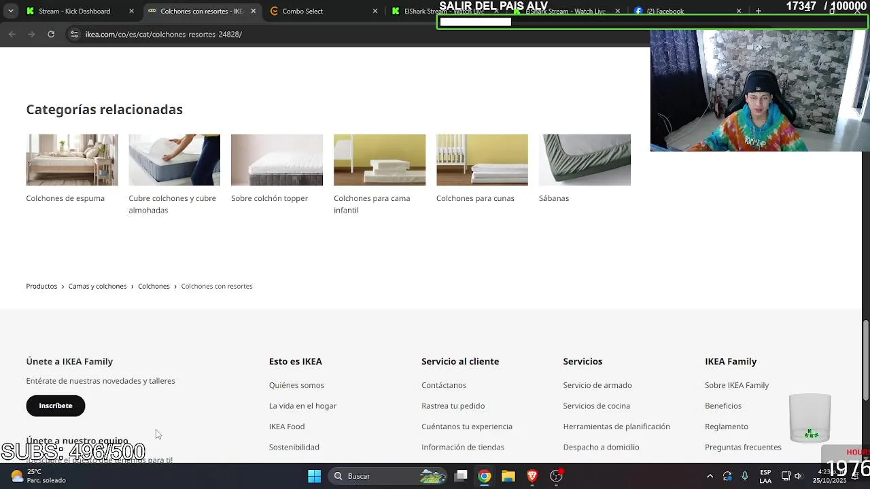Image resolution: width=870 pixels, height=489 pixels.
Task: Open the Sostenibilidad link
Action: (x=294, y=447)
